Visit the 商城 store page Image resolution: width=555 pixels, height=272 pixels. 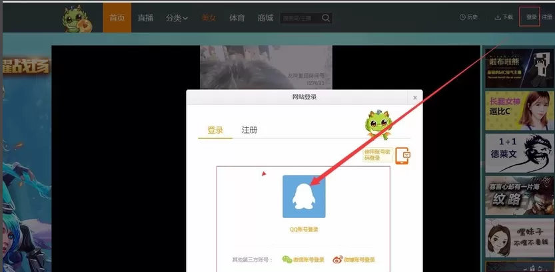coord(265,18)
